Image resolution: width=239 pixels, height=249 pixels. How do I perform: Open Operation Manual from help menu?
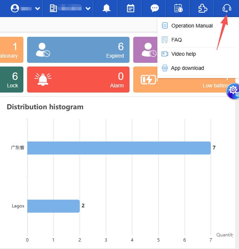(192, 26)
